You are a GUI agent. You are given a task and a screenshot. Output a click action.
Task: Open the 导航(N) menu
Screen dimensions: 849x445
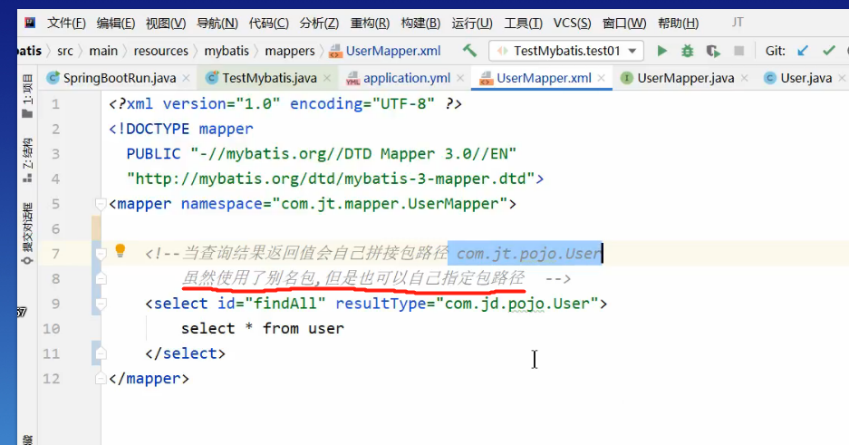pos(217,24)
